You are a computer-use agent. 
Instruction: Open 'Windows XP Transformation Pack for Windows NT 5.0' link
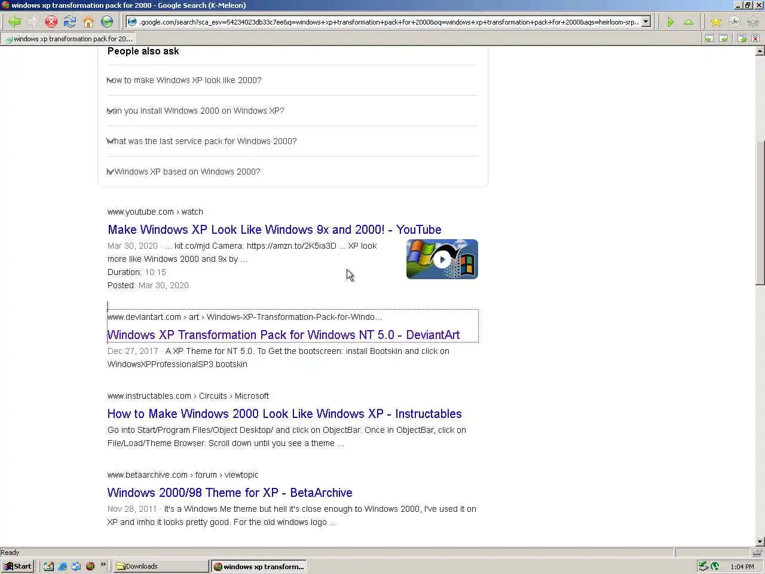click(x=283, y=335)
